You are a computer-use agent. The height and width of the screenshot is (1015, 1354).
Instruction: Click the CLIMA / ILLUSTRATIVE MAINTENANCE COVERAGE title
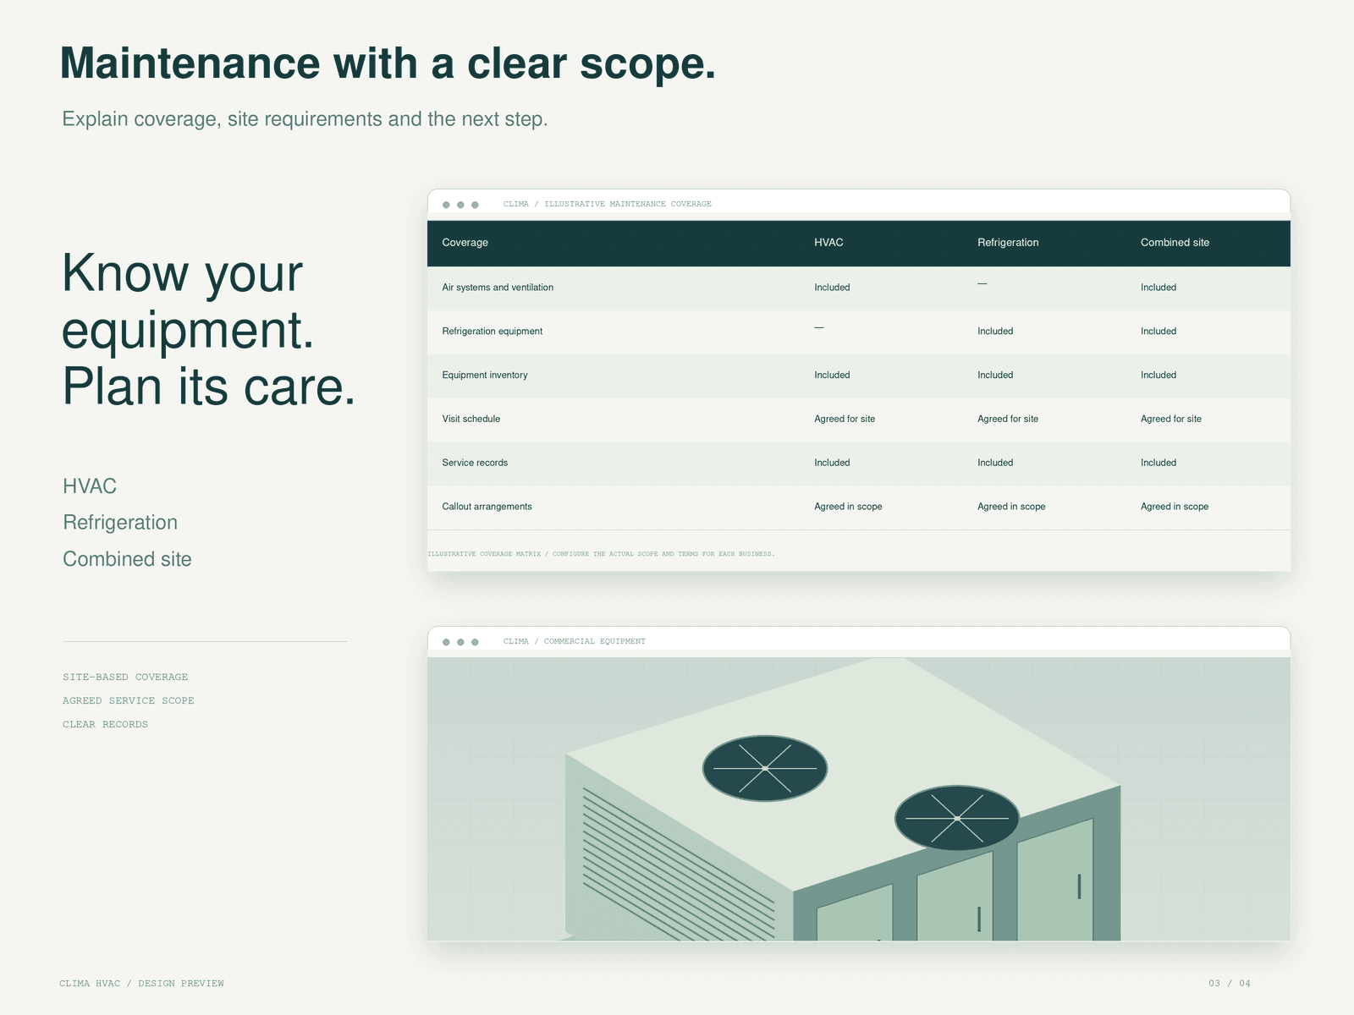coord(607,204)
